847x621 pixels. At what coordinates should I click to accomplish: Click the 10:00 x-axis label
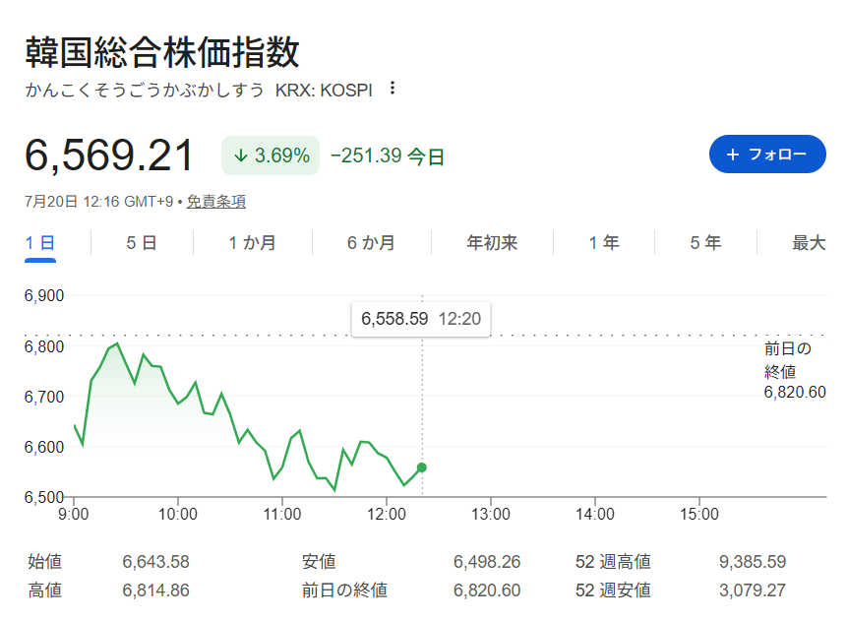(x=178, y=514)
